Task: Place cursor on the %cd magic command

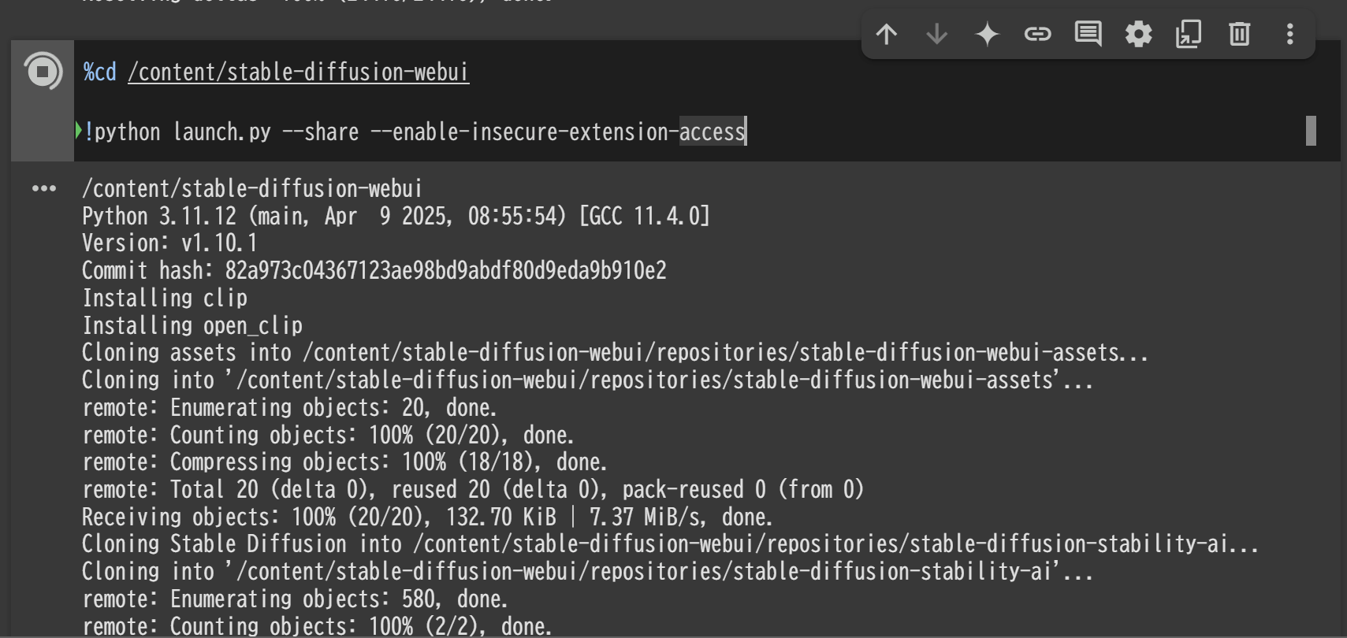Action: 100,72
